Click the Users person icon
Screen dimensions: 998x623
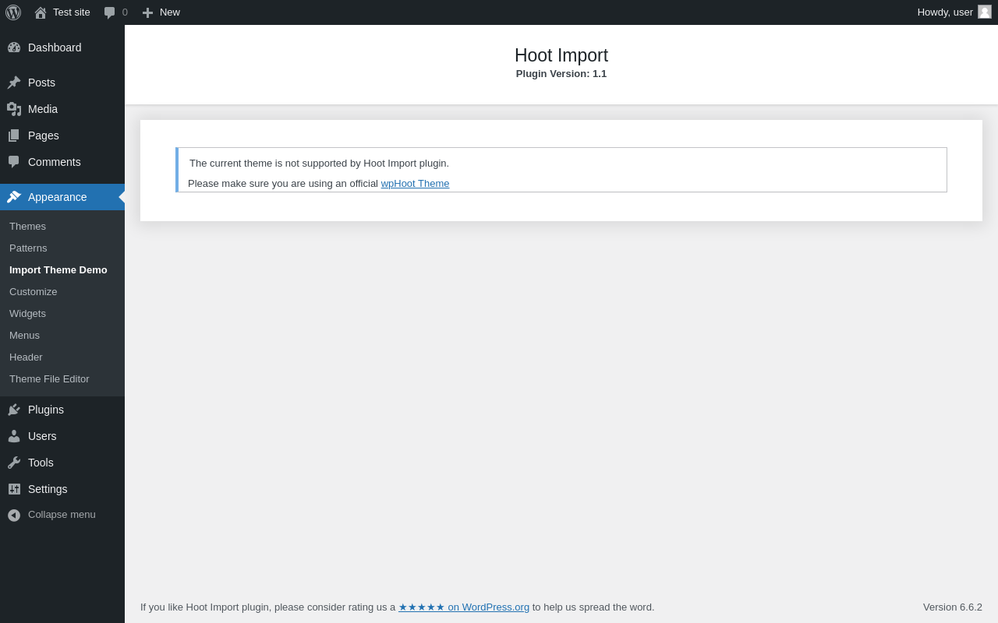point(14,436)
